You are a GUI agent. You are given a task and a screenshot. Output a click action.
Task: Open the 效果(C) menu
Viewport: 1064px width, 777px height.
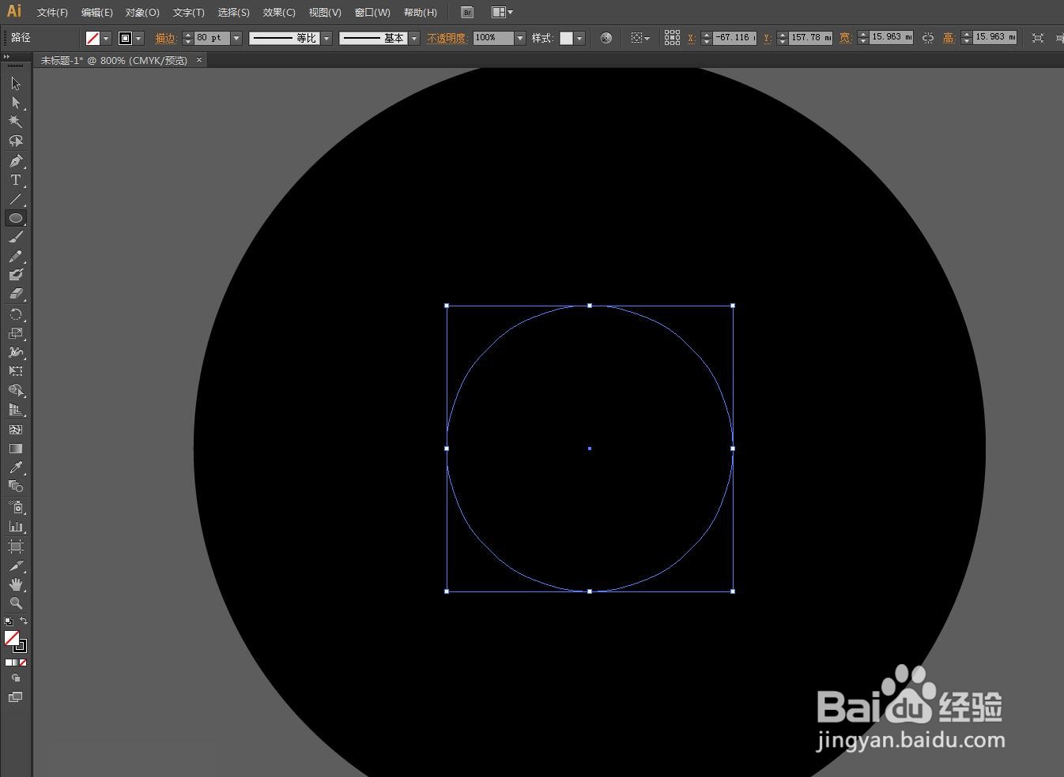(279, 13)
